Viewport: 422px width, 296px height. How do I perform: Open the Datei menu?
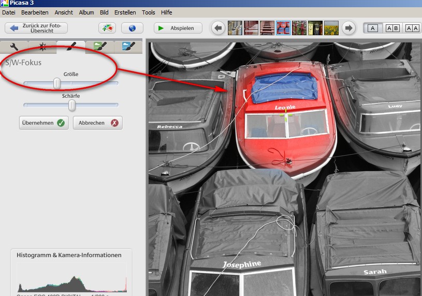pyautogui.click(x=9, y=12)
